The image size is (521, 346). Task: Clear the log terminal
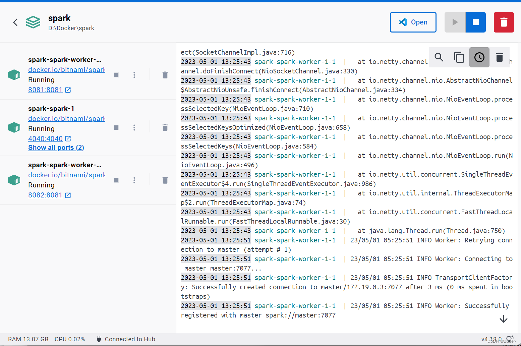(500, 57)
